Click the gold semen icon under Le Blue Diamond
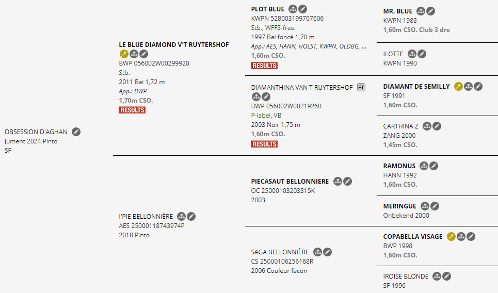 pos(124,54)
